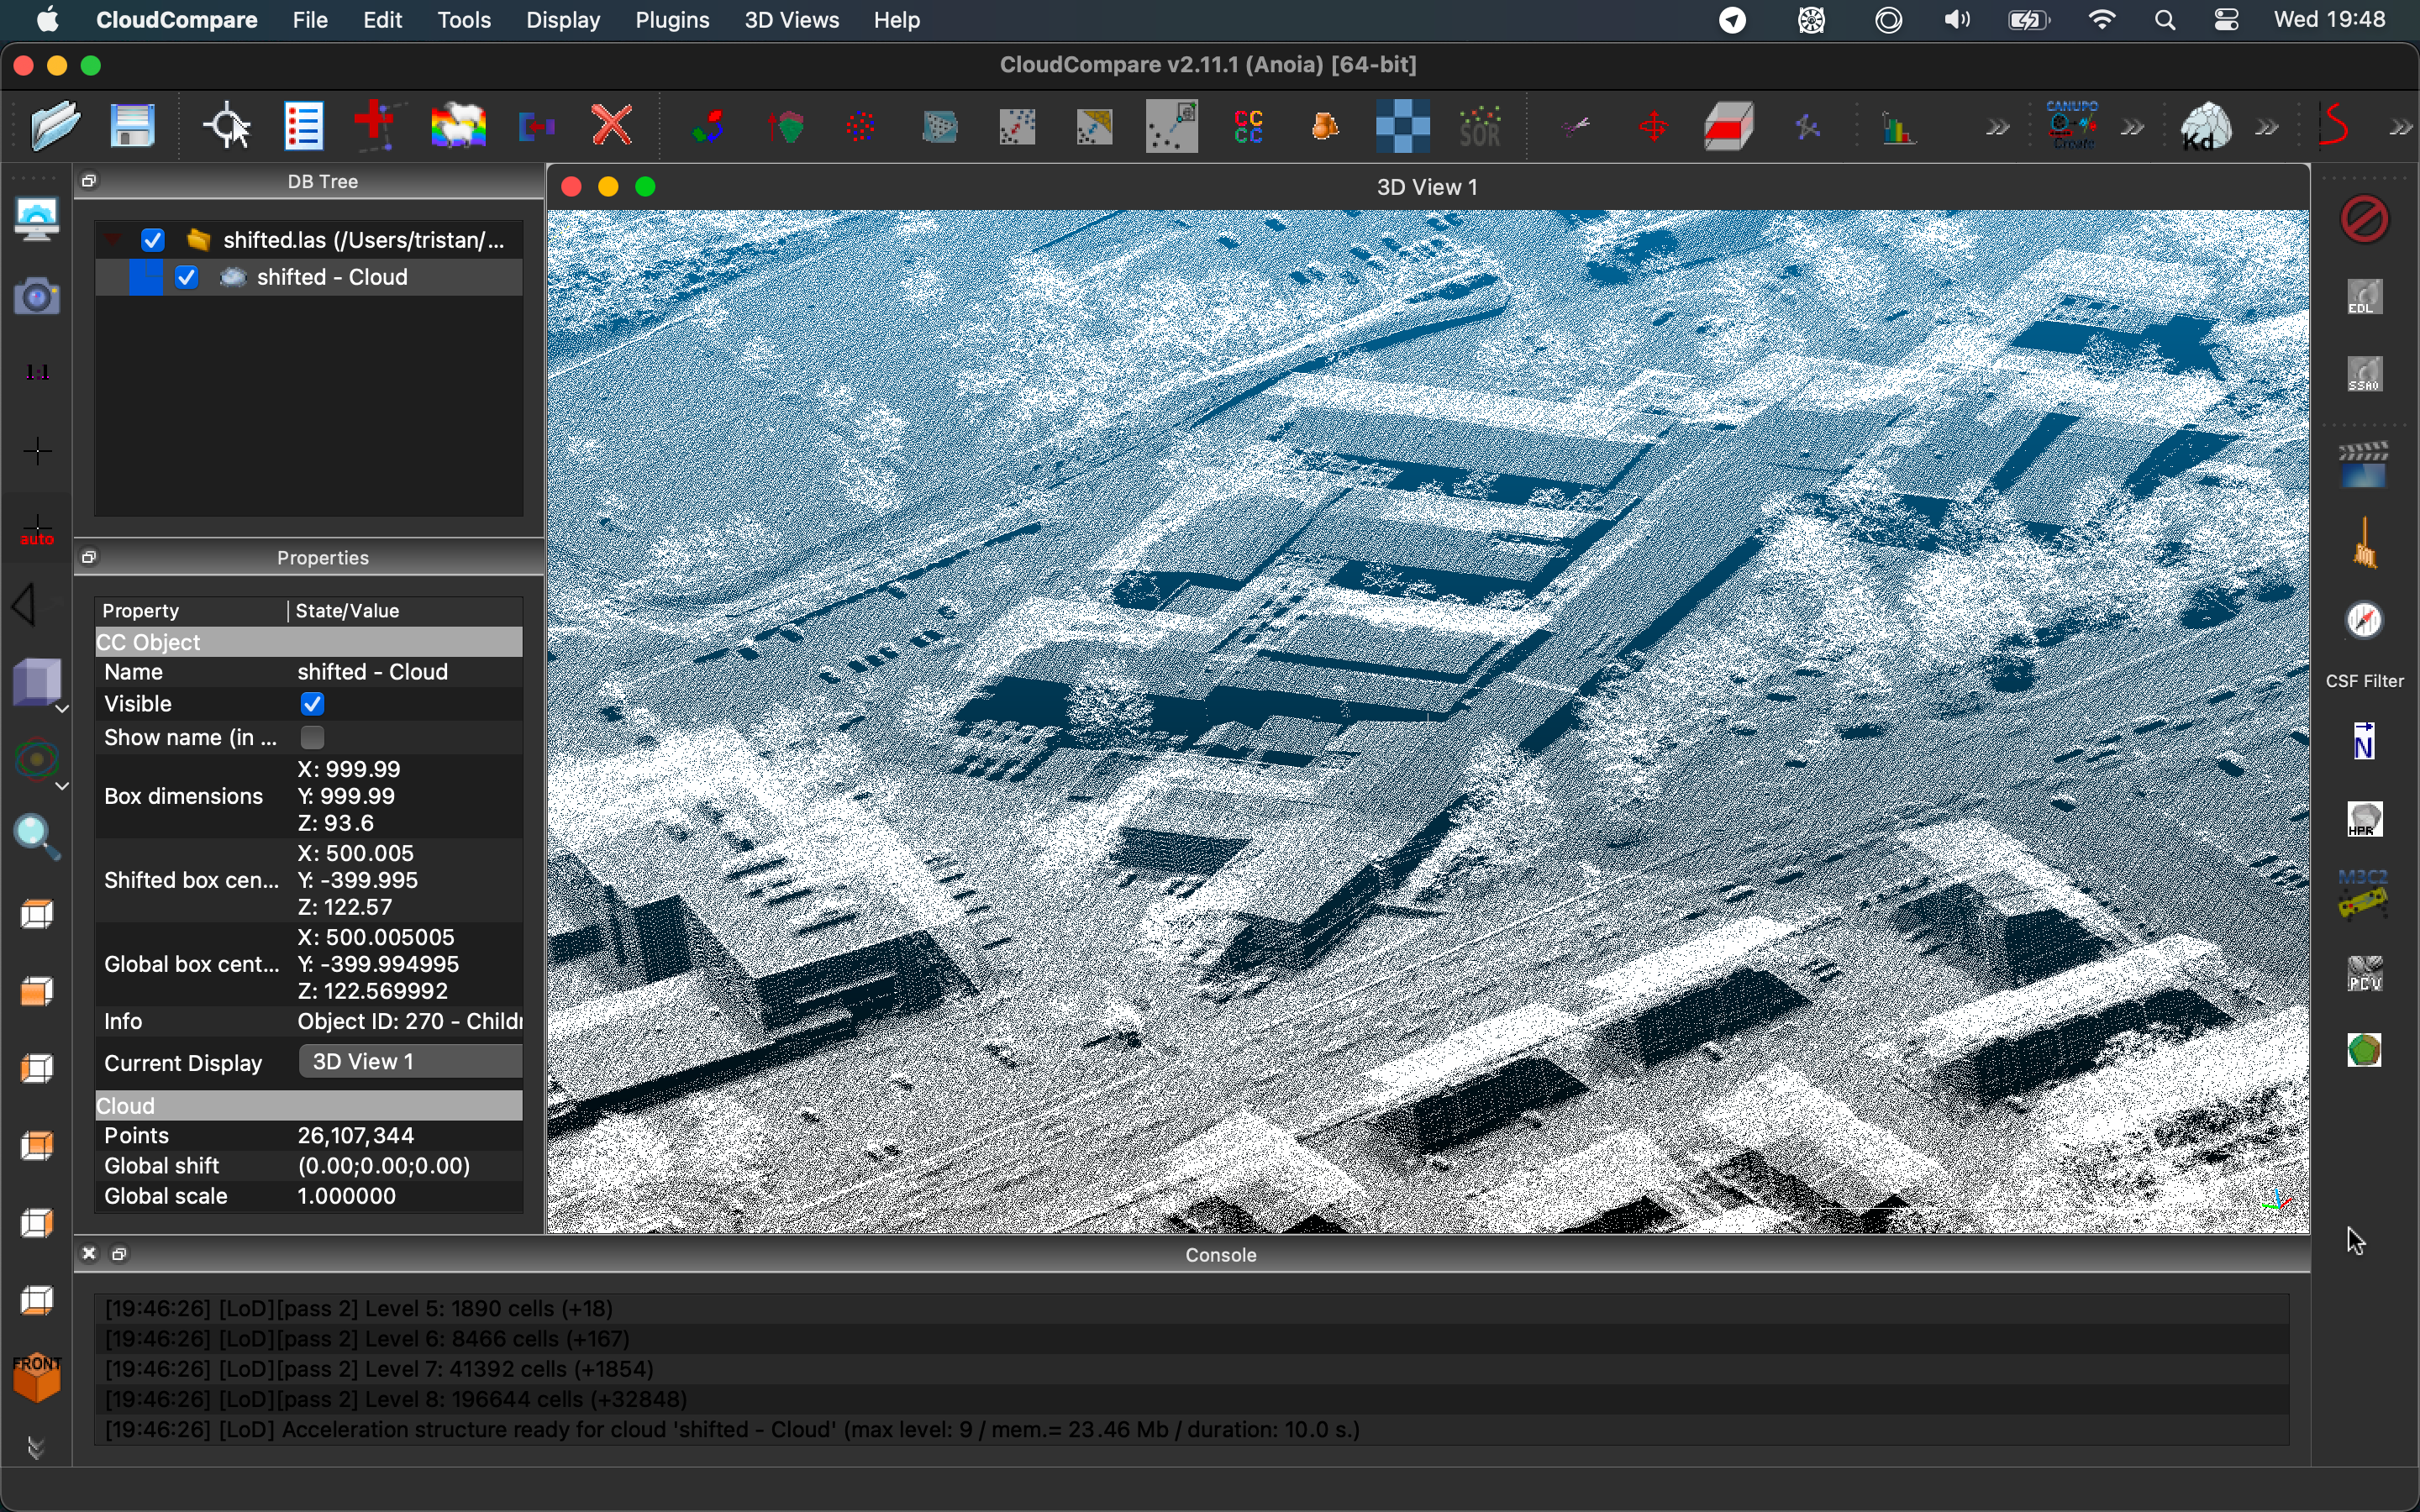
Task: Click the macOS Spotlight search icon
Action: coord(2166,21)
